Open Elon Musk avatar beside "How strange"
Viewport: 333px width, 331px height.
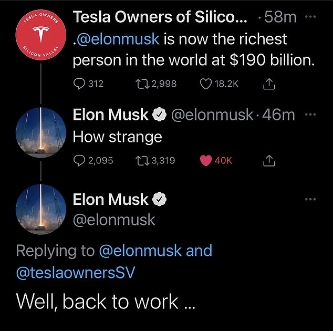point(41,135)
